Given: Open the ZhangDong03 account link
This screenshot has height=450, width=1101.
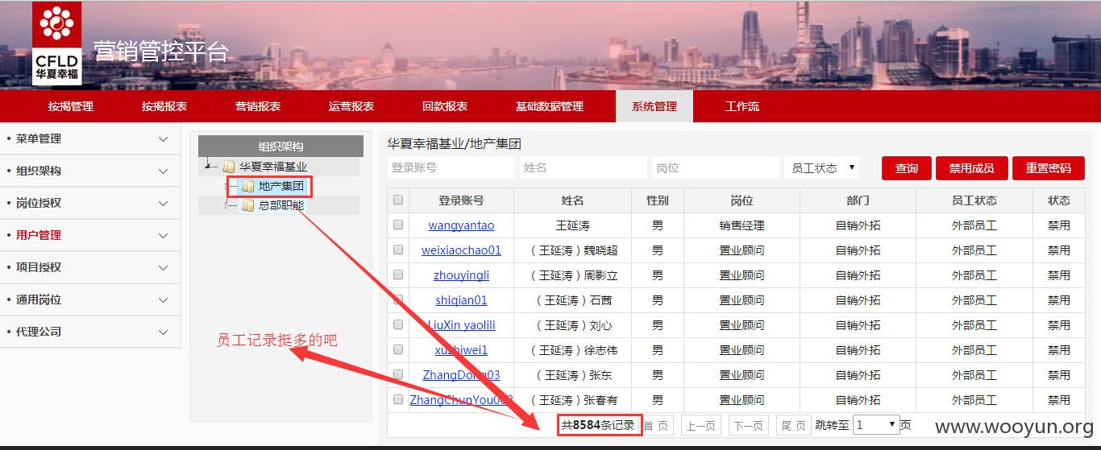Looking at the screenshot, I should click(461, 375).
